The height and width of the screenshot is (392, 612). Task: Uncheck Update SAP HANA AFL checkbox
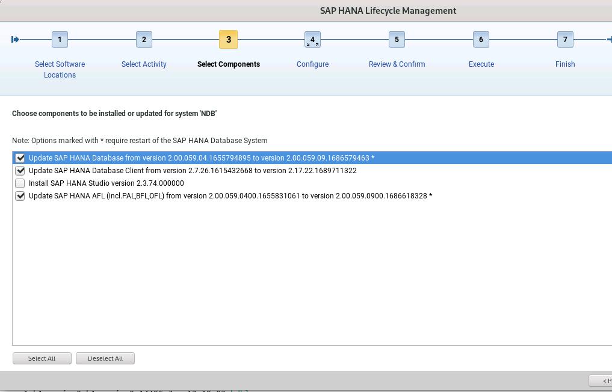[20, 196]
